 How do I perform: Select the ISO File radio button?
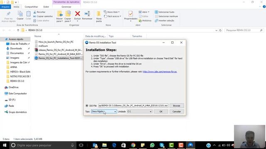(87, 106)
